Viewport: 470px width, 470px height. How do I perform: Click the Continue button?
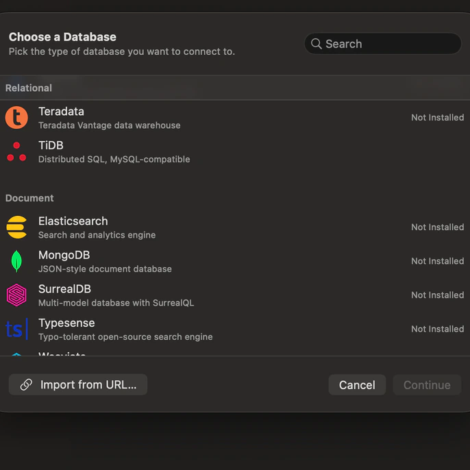click(x=427, y=385)
